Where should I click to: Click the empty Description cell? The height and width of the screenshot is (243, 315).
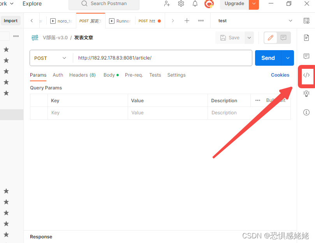click(x=249, y=113)
